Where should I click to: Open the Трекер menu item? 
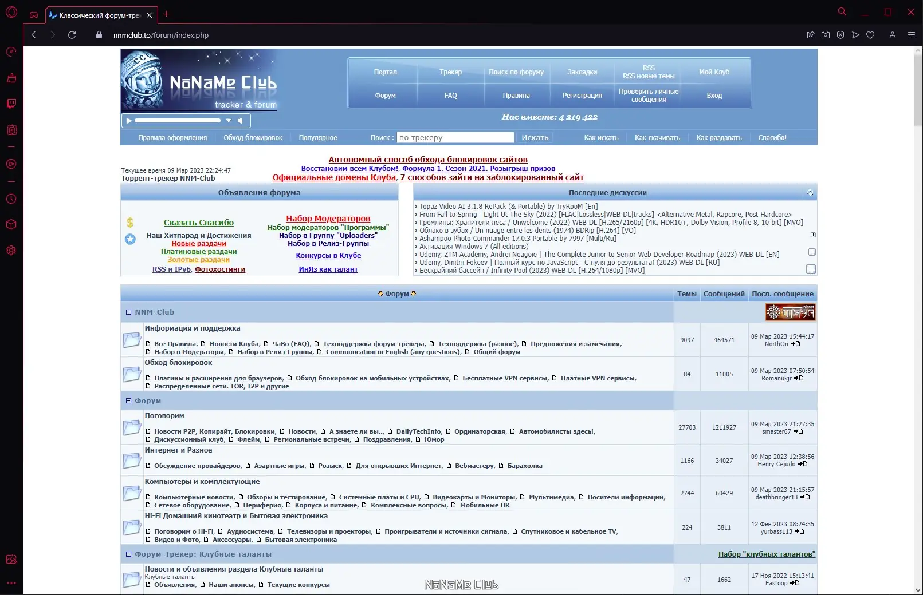point(451,72)
